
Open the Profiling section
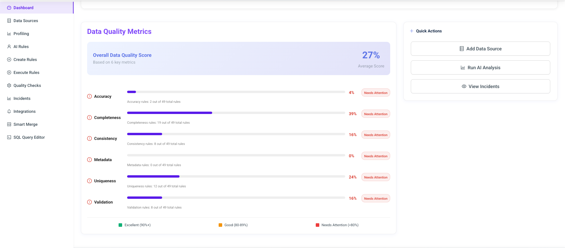(x=36, y=34)
